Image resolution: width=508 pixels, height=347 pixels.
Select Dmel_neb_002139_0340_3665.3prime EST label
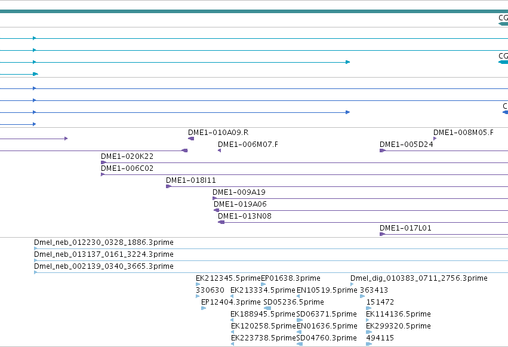(104, 266)
